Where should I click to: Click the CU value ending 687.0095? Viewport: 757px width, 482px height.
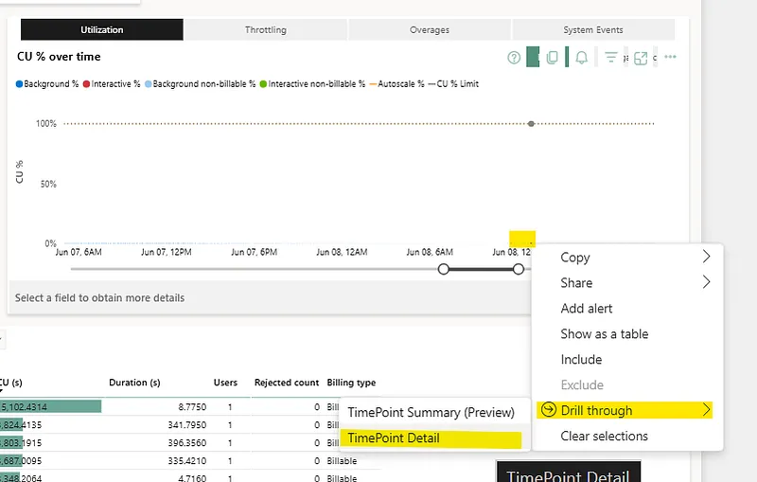pyautogui.click(x=21, y=461)
